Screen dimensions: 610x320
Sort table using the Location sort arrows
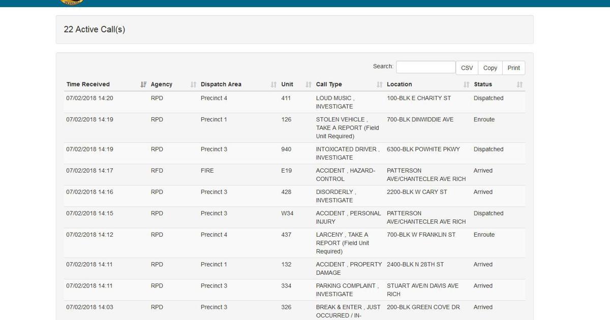(466, 84)
